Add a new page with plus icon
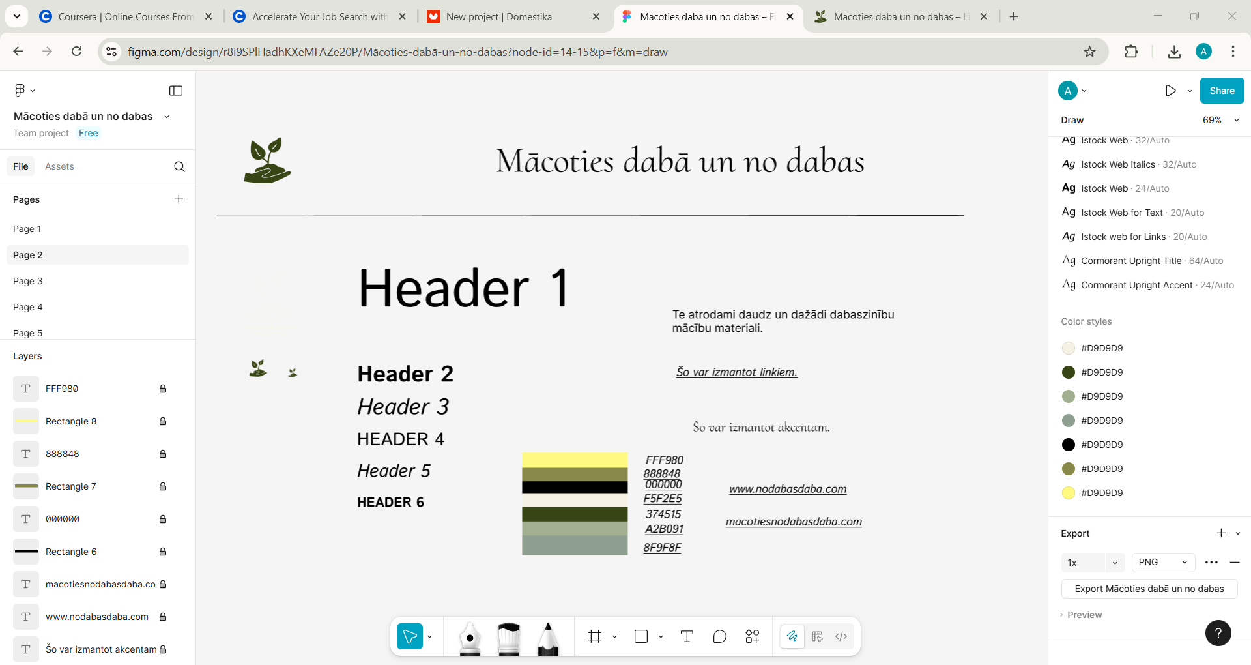The width and height of the screenshot is (1251, 665). 179,199
